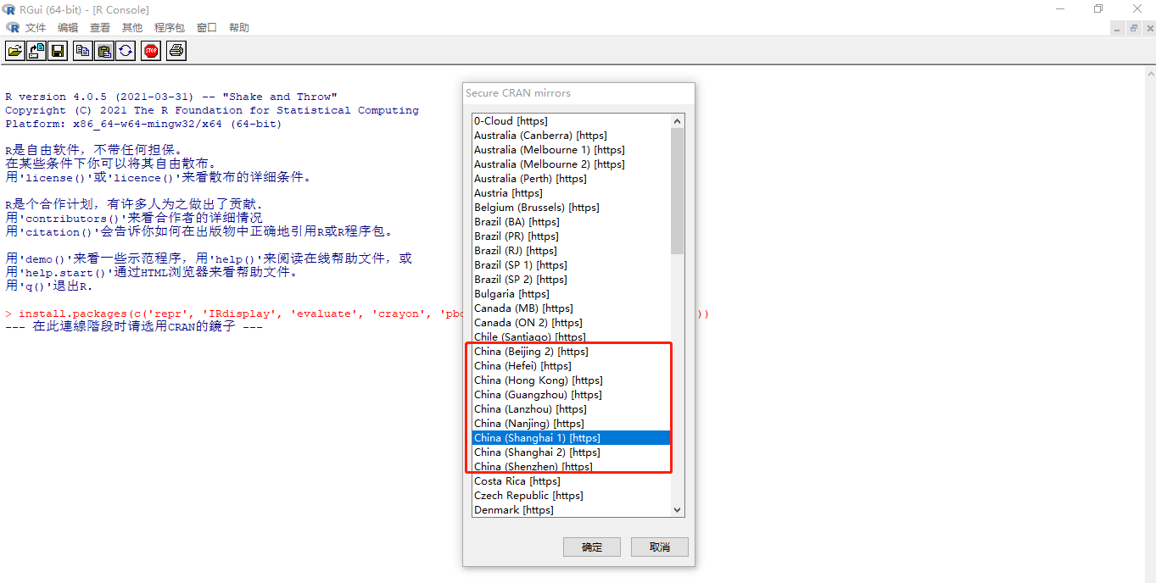Click the Open script folder icon
The height and width of the screenshot is (583, 1156).
[15, 51]
